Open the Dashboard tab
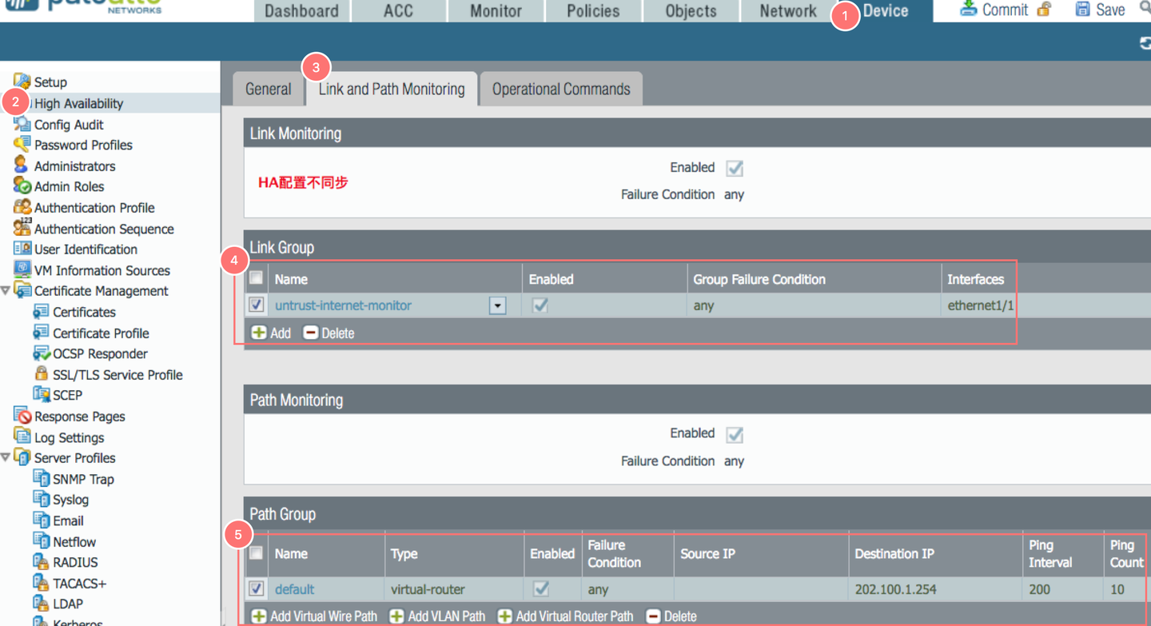 tap(301, 11)
